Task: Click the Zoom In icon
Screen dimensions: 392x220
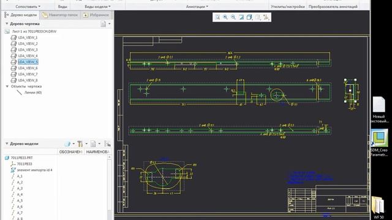Action: [225, 17]
